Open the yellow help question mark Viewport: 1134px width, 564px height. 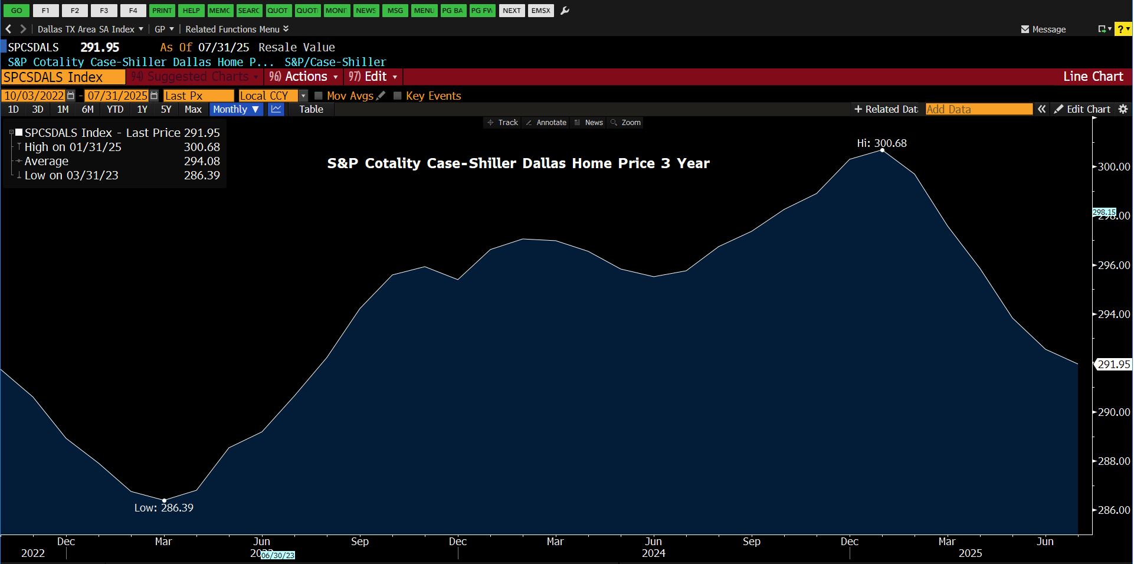(1123, 29)
